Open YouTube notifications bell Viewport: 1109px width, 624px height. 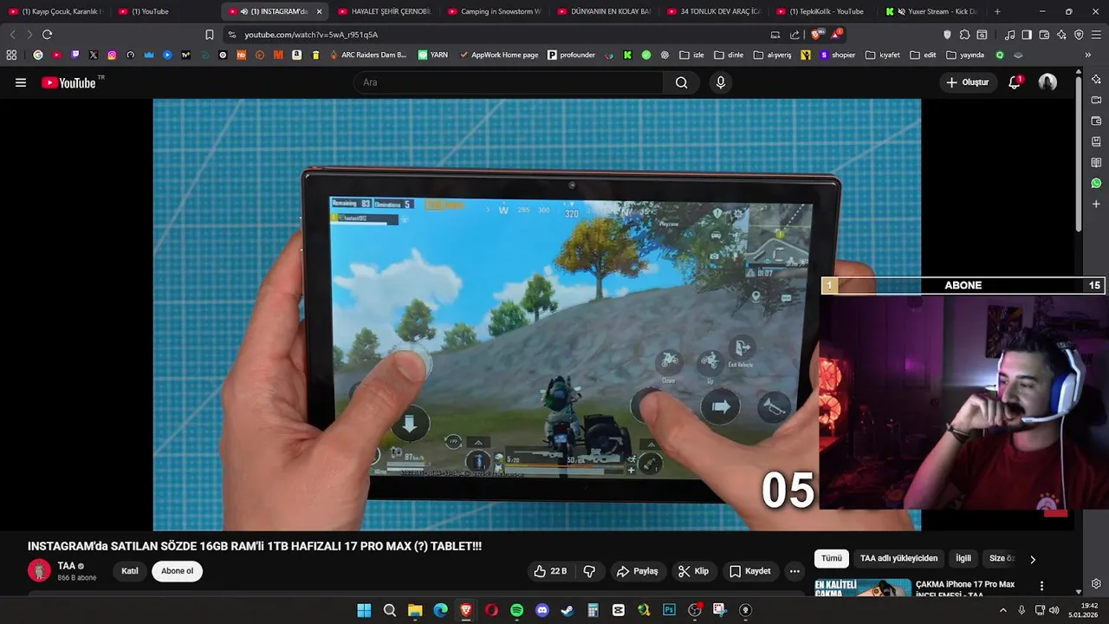(1015, 82)
